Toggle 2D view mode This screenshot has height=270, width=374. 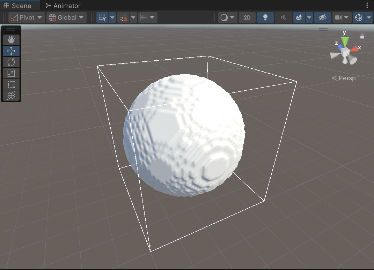[x=247, y=17]
